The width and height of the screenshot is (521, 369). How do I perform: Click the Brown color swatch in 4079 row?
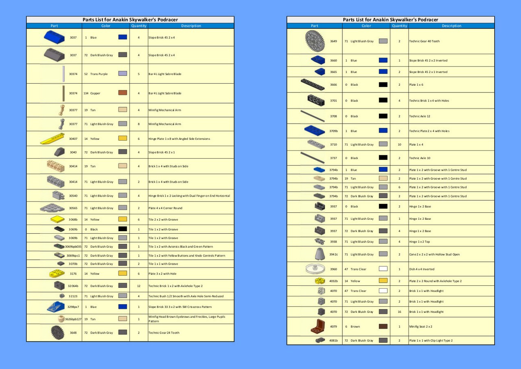[x=383, y=327]
